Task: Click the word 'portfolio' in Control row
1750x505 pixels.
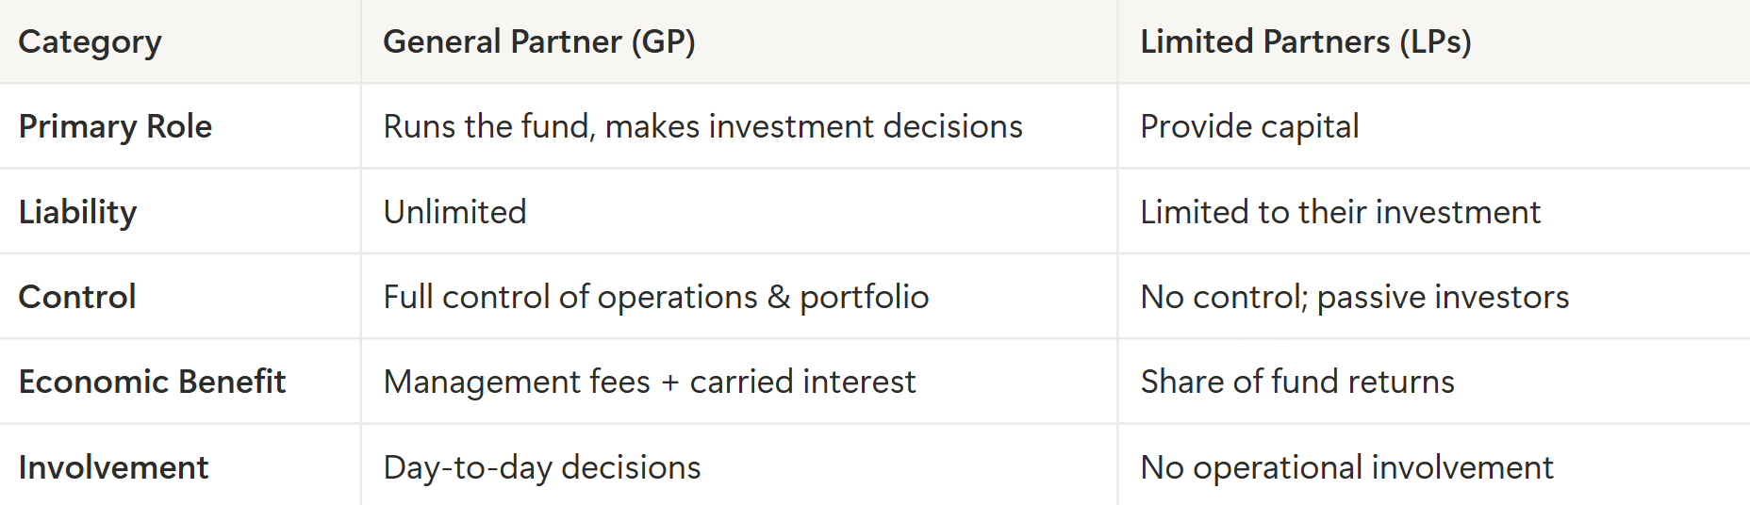Action: (x=864, y=298)
